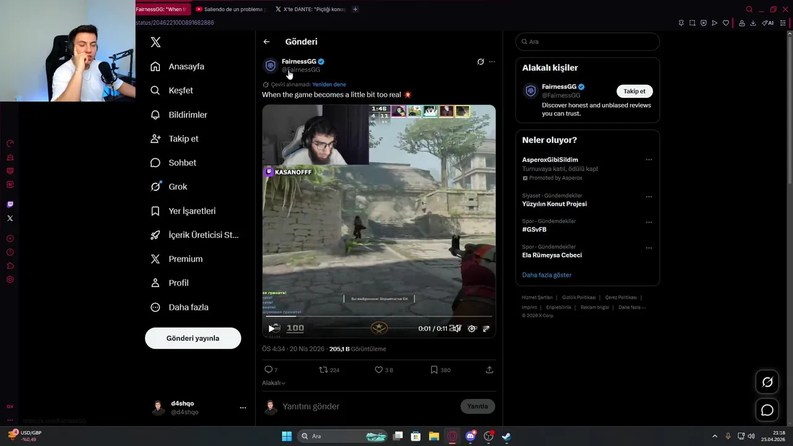Click Opera snapshot selection icon
The height and width of the screenshot is (446, 793).
(692, 23)
